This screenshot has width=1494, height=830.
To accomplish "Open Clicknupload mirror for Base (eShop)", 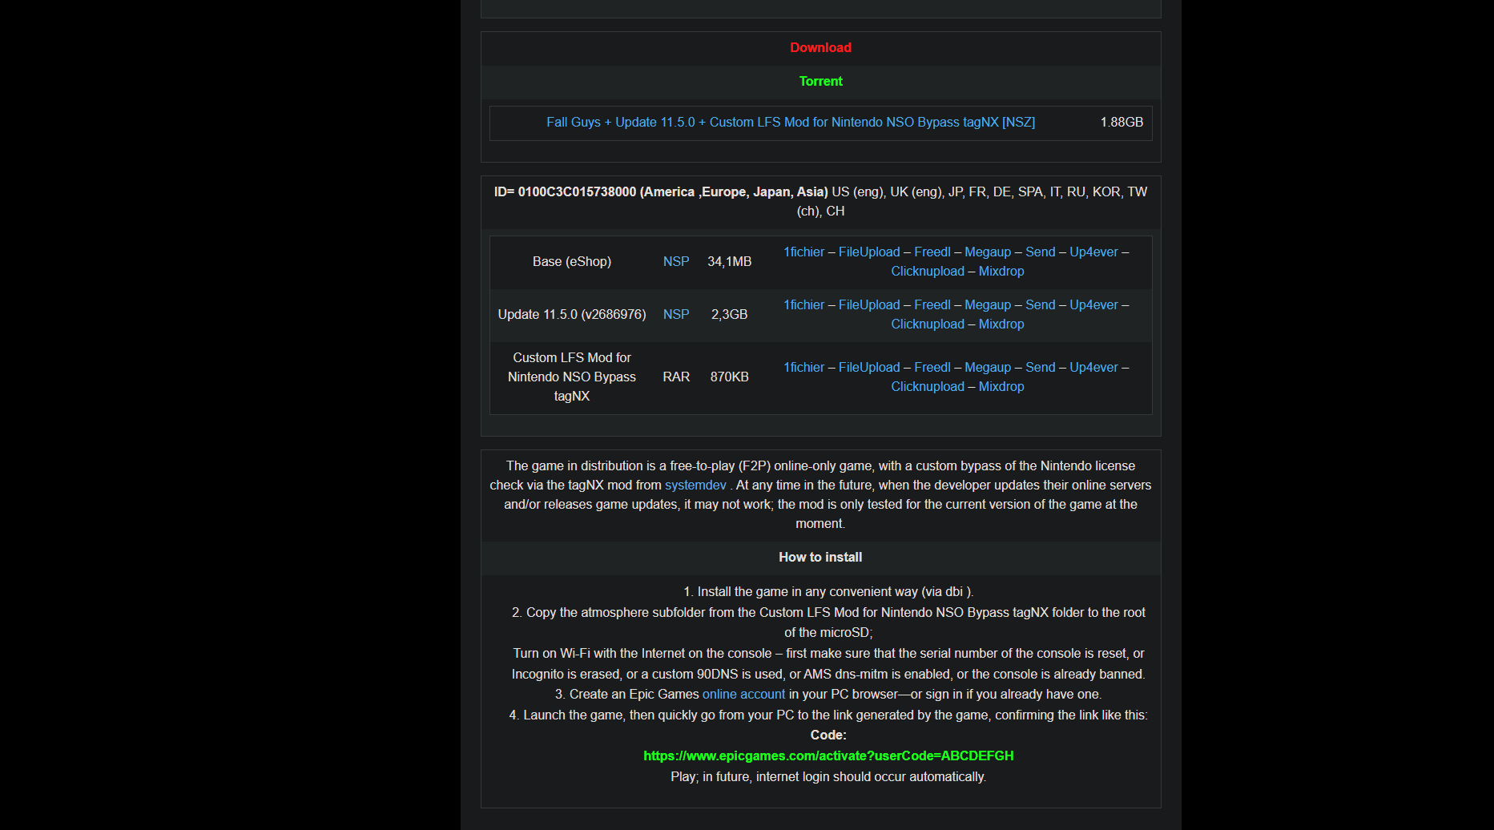I will pyautogui.click(x=928, y=272).
